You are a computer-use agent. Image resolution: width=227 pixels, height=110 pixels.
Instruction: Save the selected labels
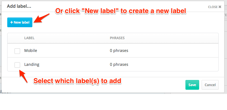(x=192, y=85)
